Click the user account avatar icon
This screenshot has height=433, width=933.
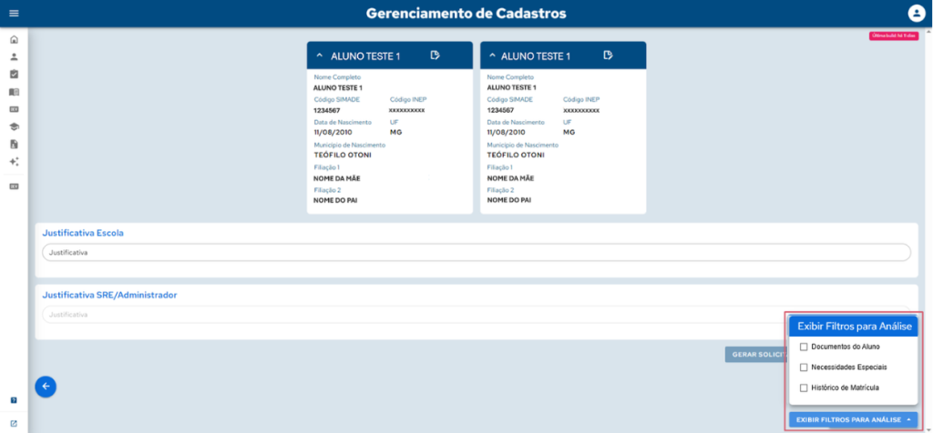pyautogui.click(x=916, y=13)
